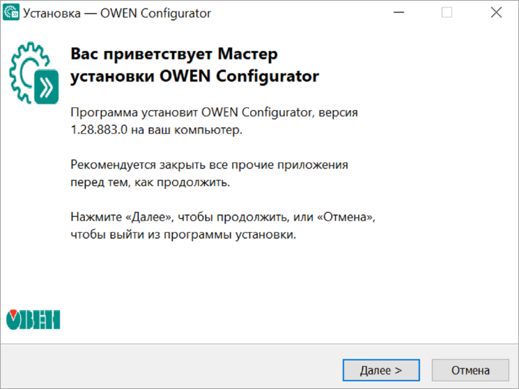
Task: Click the Далее > button
Action: tap(381, 369)
